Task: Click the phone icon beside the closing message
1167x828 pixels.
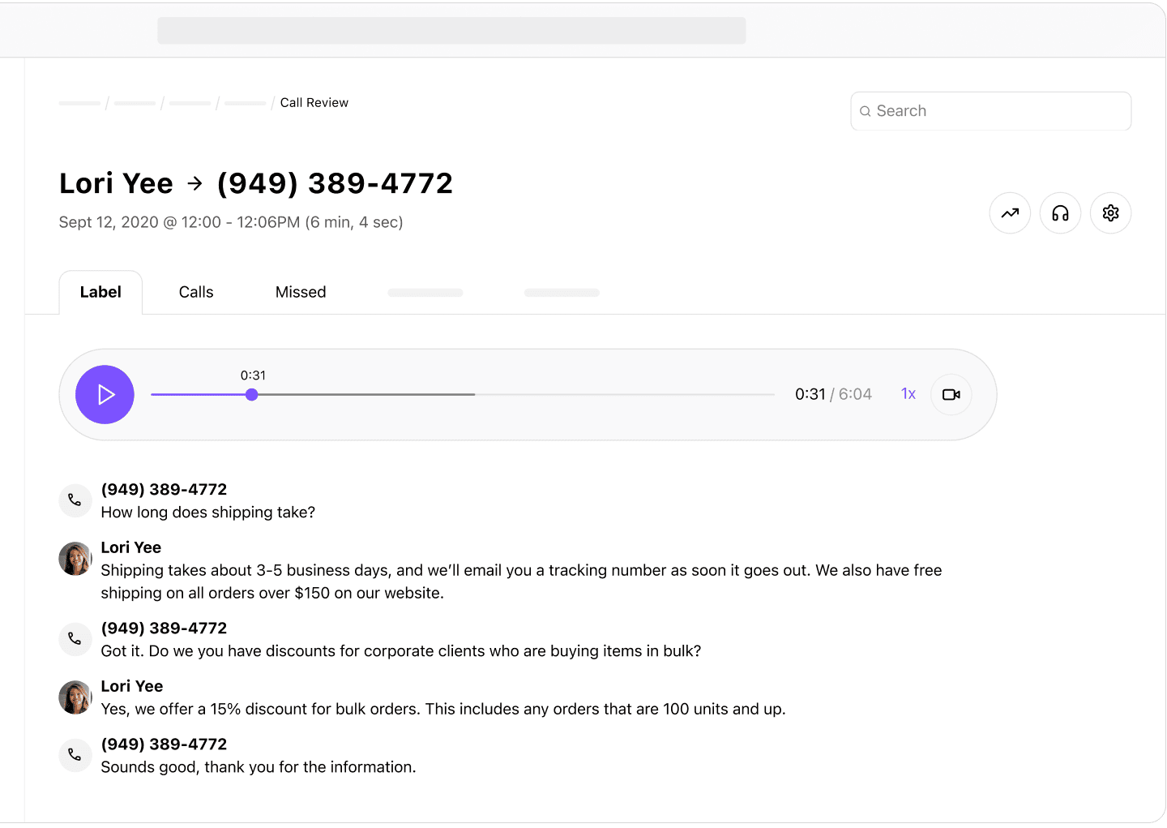Action: coord(75,755)
